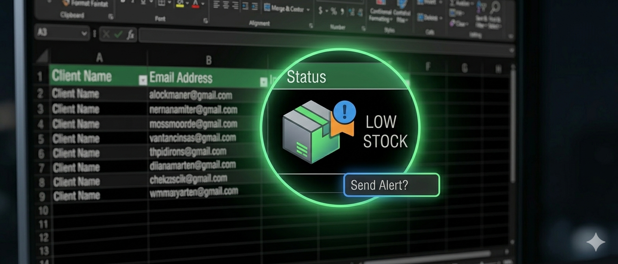Image resolution: width=618 pixels, height=264 pixels.
Task: Open the Font group dialog launcher
Action: click(x=206, y=21)
